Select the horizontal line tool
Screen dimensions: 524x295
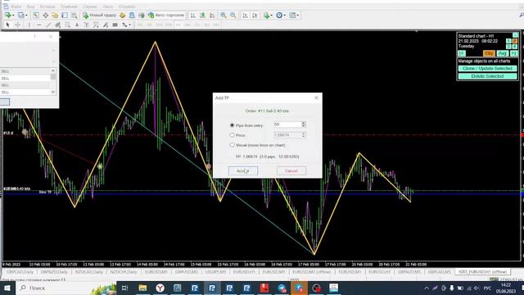click(38, 25)
